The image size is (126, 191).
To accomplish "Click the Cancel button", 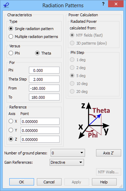I will pyautogui.click(x=49, y=182).
